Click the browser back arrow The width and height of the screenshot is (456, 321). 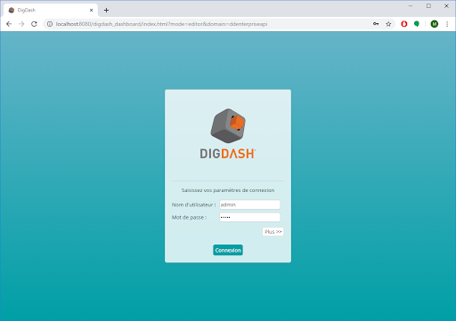tap(9, 24)
